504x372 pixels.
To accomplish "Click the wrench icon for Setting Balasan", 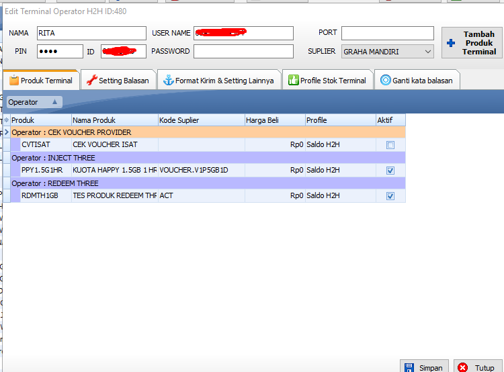I will pos(91,81).
